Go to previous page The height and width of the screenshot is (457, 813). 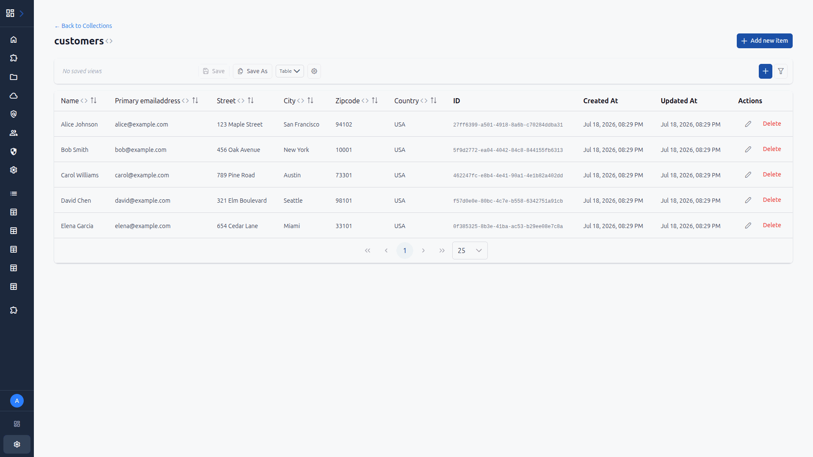pos(386,251)
